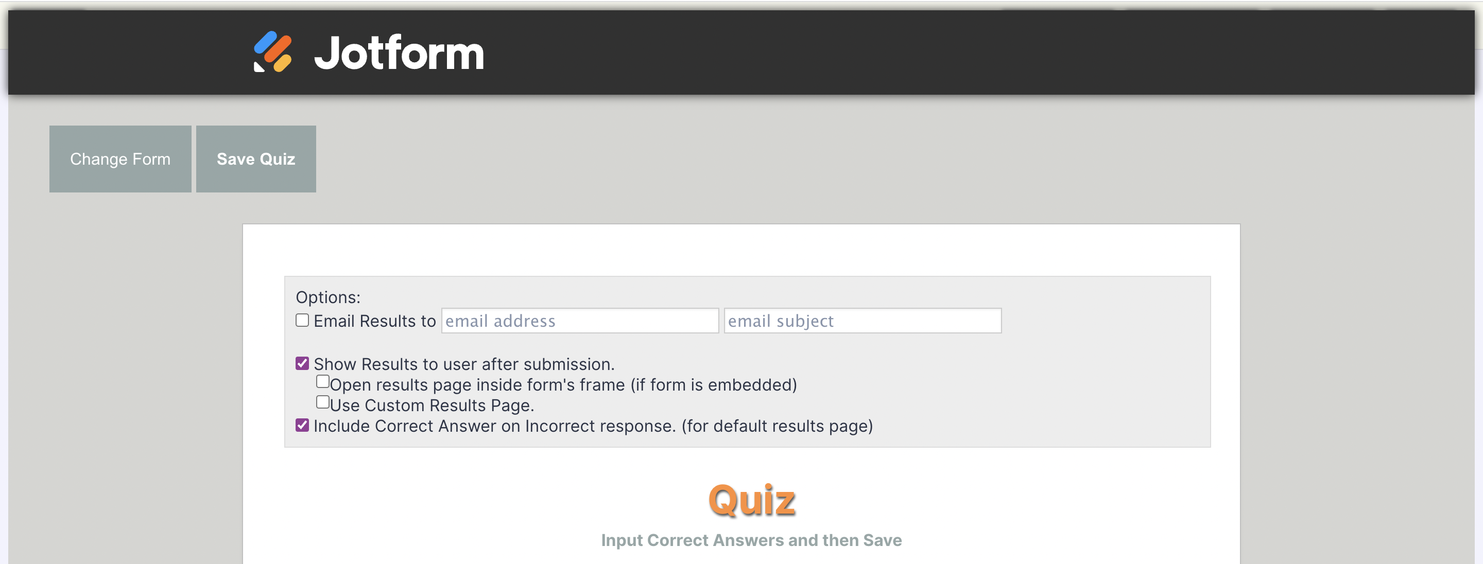Uncheck the Include Correct Answer checkbox

click(302, 425)
